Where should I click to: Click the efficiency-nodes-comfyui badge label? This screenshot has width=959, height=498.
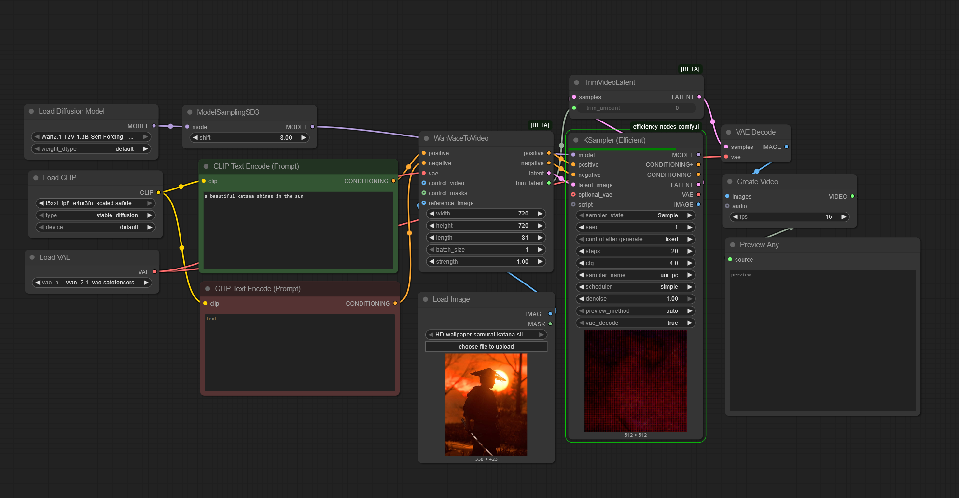click(666, 127)
